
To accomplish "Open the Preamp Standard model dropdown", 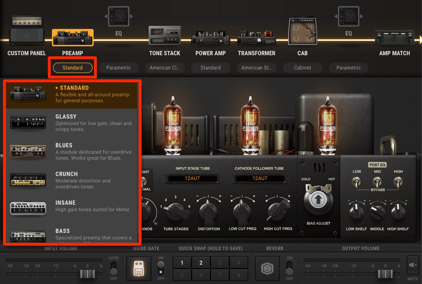I will 73,68.
